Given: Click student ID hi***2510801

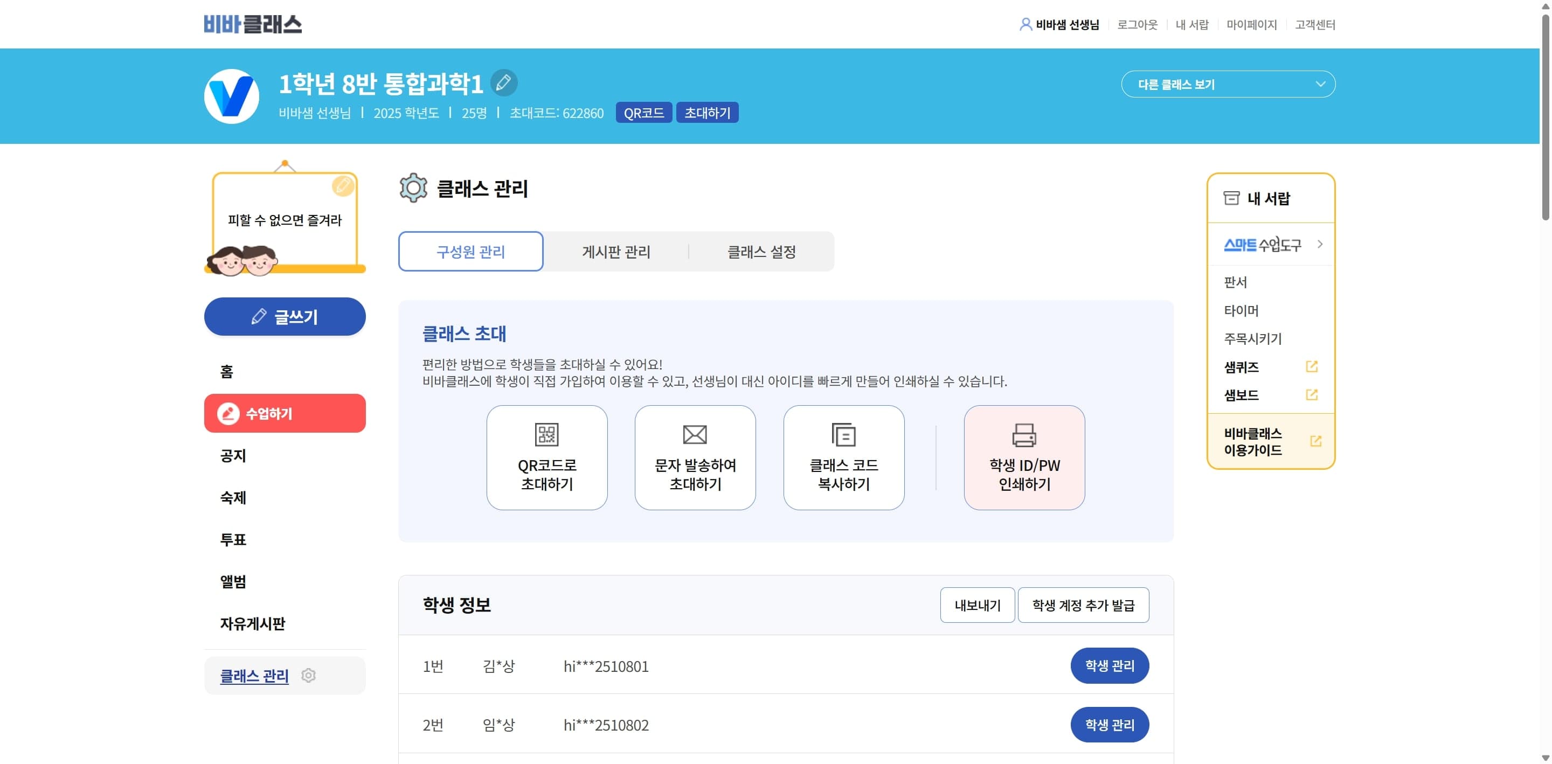Looking at the screenshot, I should [606, 666].
